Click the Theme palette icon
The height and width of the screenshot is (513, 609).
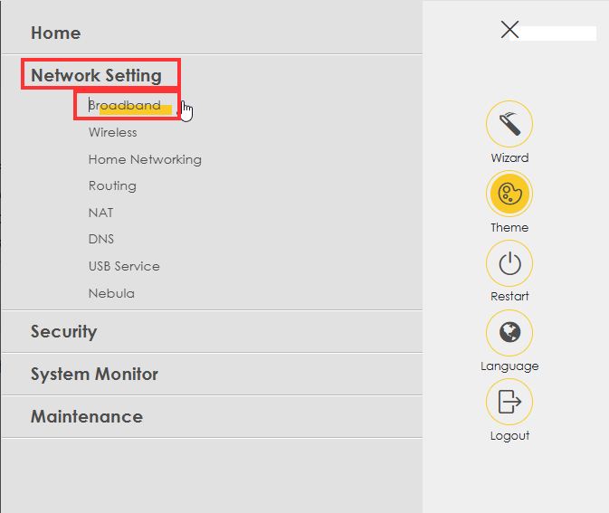pos(509,194)
